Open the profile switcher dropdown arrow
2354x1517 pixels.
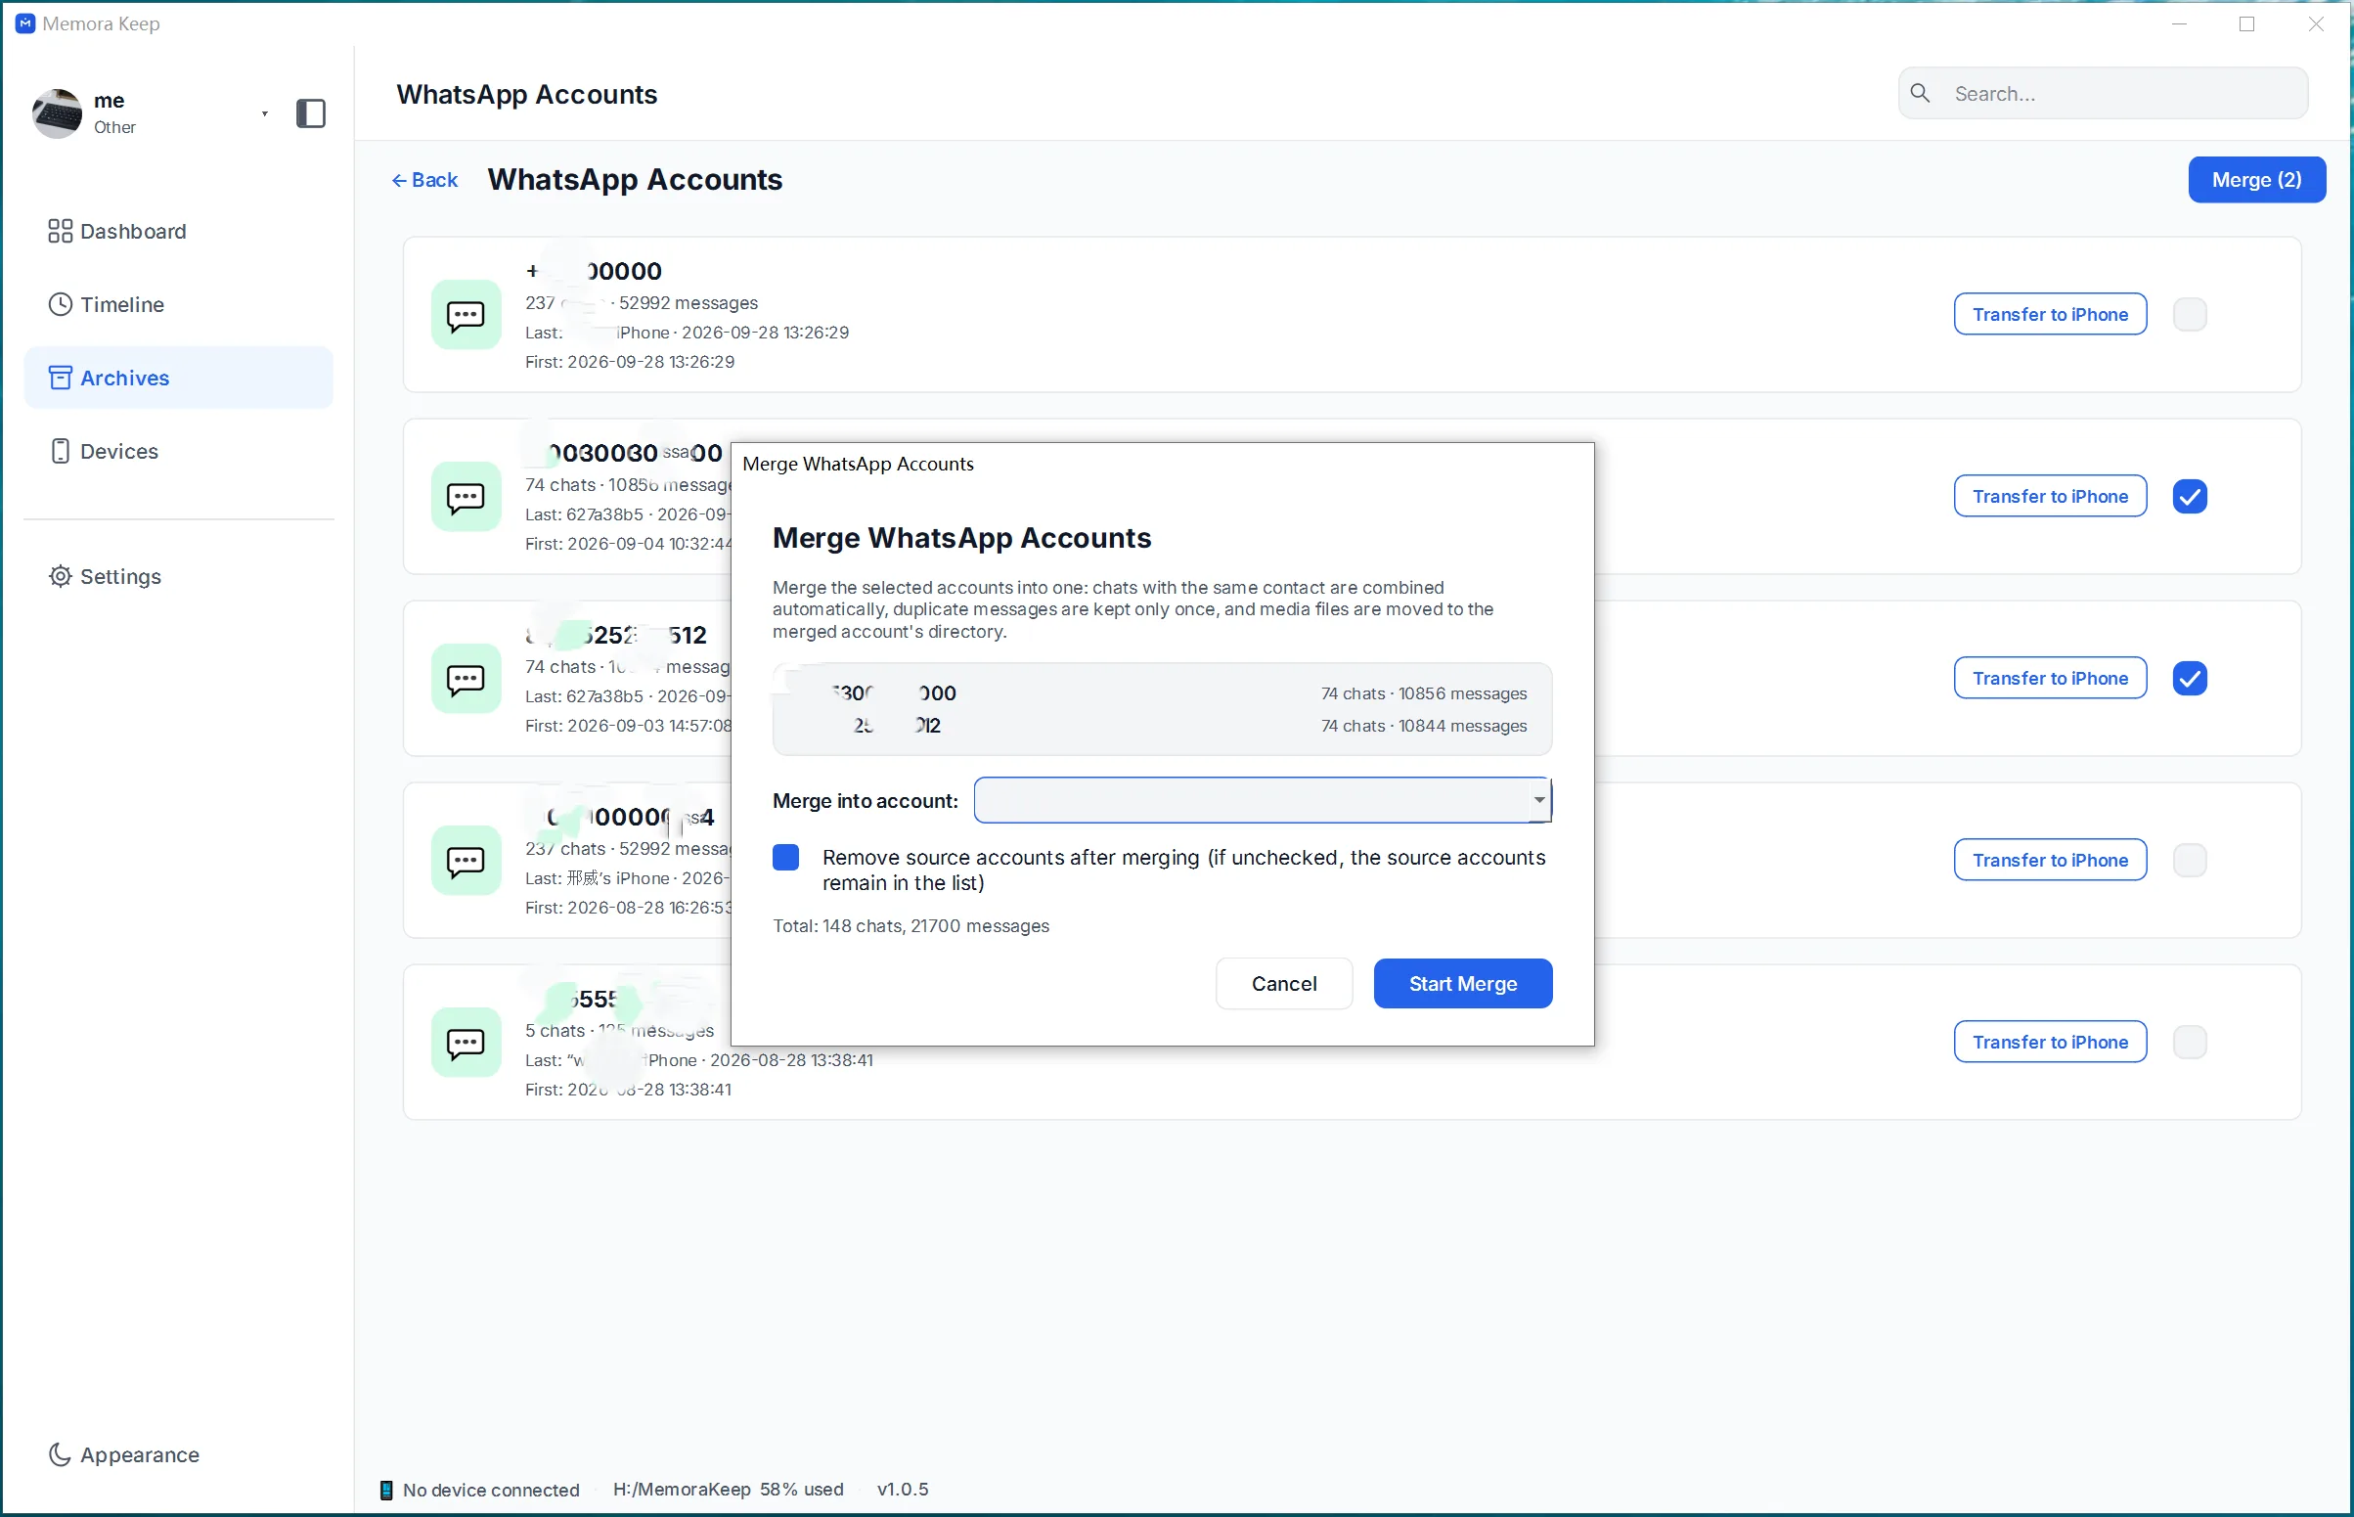coord(264,114)
